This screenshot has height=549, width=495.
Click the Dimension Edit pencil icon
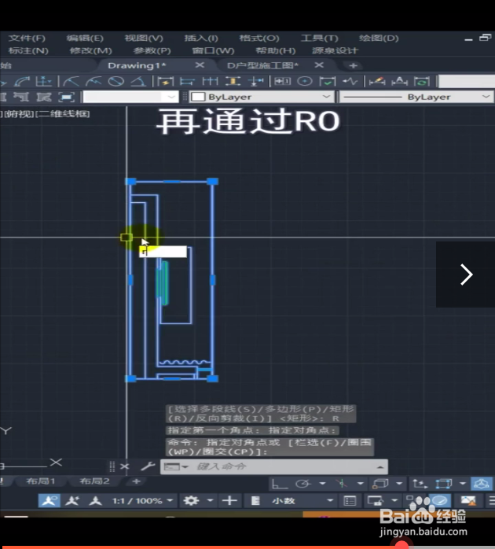click(377, 81)
